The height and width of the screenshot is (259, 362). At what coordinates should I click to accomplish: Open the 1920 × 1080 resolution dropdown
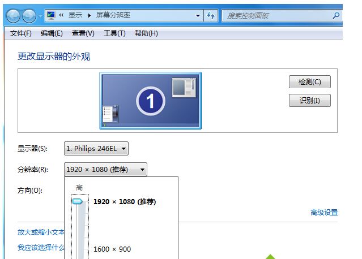tap(105, 170)
